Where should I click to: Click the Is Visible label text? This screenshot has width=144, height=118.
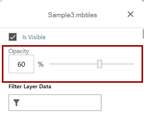click(34, 37)
